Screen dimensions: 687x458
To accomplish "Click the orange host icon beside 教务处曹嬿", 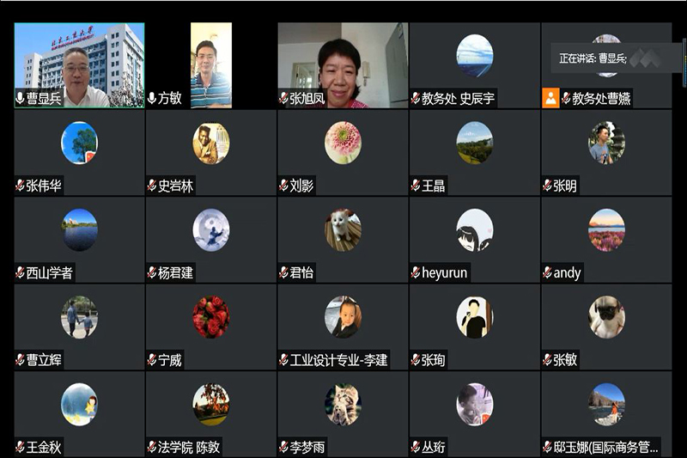I will tap(550, 98).
